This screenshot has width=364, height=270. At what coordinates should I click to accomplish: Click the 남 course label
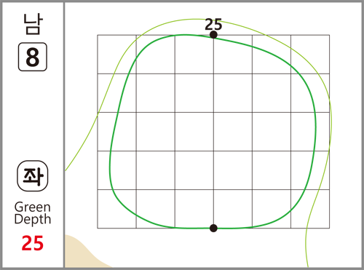(x=33, y=24)
